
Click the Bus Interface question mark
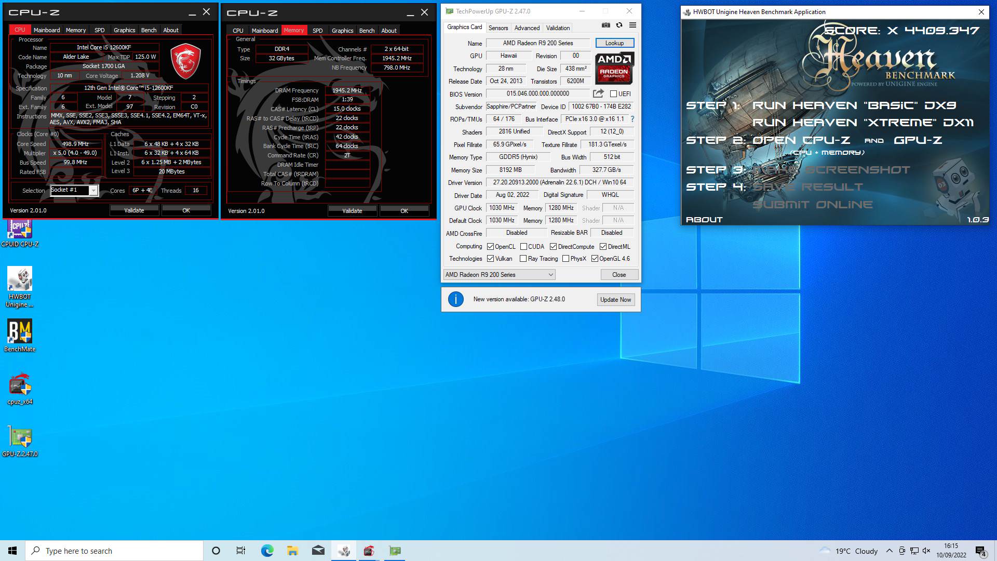coord(632,119)
